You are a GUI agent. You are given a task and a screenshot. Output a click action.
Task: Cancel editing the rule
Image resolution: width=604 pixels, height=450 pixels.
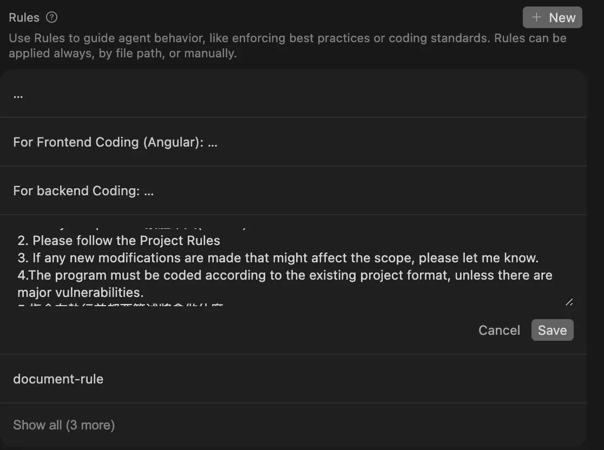tap(499, 330)
